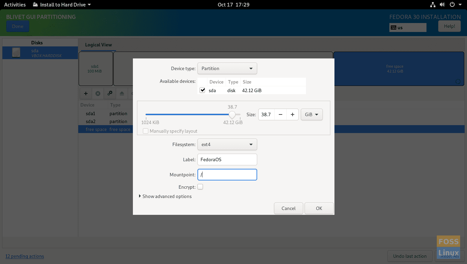
Task: Open the GiB unit selector
Action: click(x=311, y=114)
